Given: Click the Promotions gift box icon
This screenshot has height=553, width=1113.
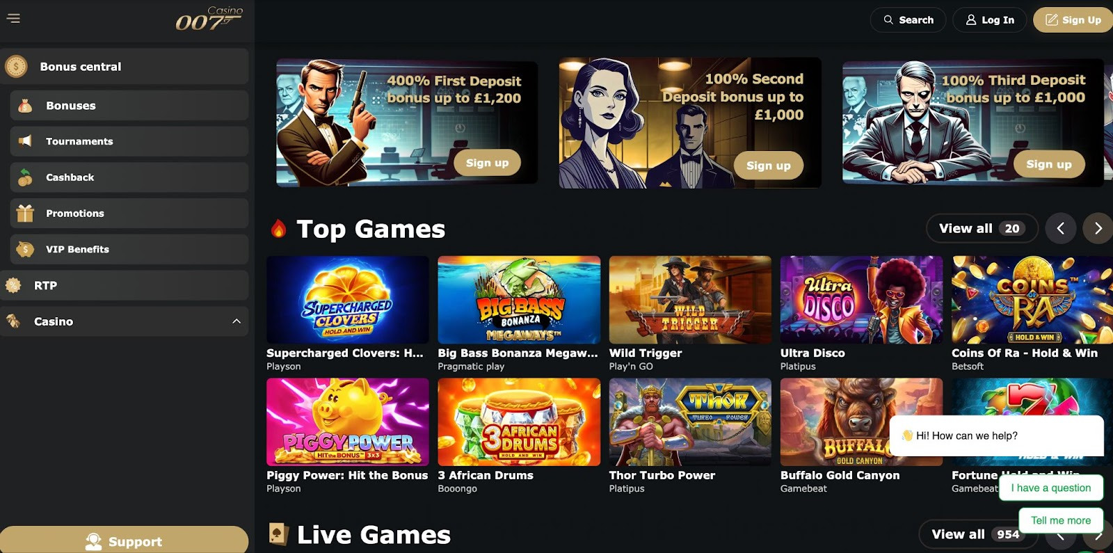Looking at the screenshot, I should pyautogui.click(x=25, y=214).
